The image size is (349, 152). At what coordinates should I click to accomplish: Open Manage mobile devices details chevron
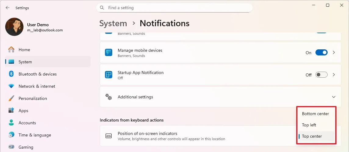pos(334,53)
